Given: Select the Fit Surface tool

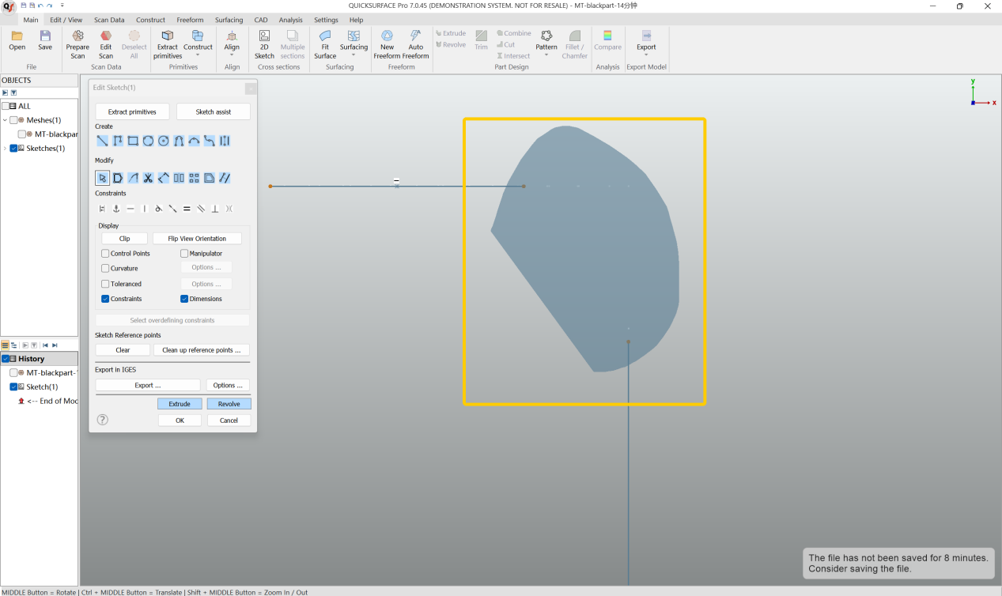Looking at the screenshot, I should [x=324, y=45].
